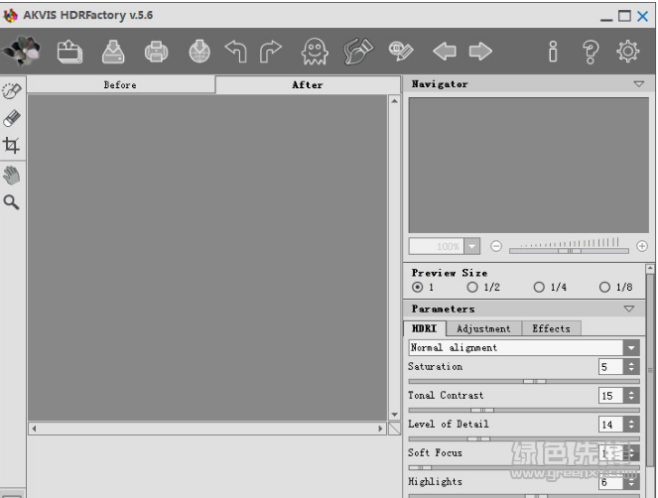Select preview size 1/8 radio button

click(604, 287)
